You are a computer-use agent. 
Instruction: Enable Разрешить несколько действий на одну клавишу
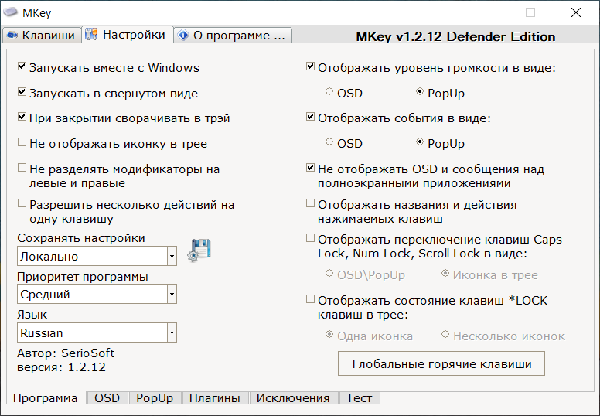[22, 203]
